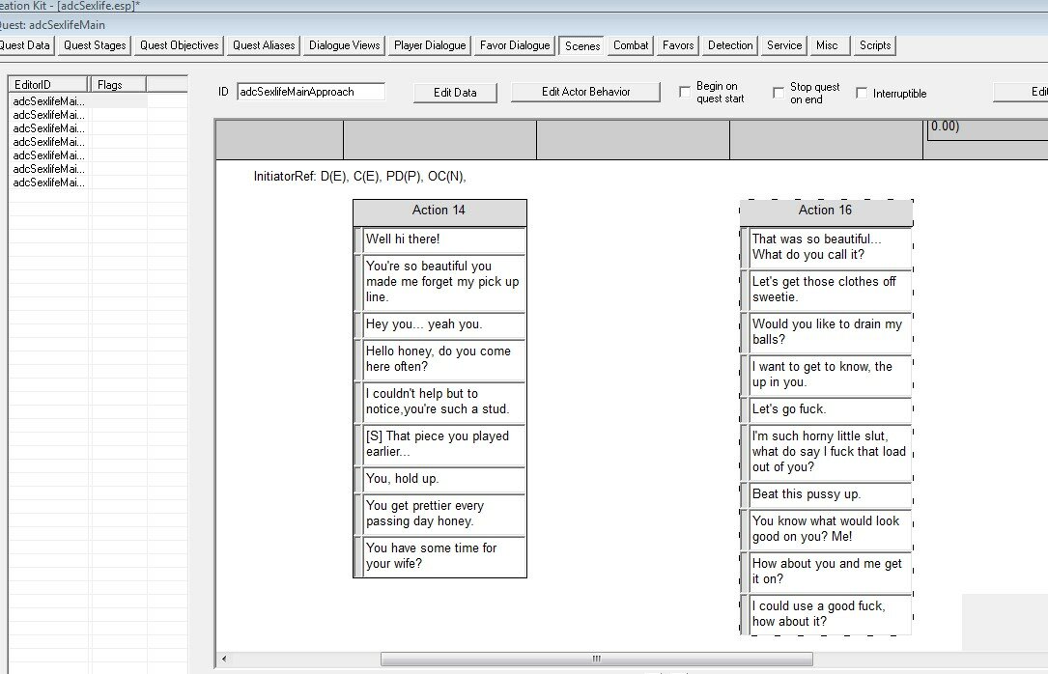Toggle Stop quest on end checkbox
Screen dimensions: 1048x674
(x=778, y=92)
